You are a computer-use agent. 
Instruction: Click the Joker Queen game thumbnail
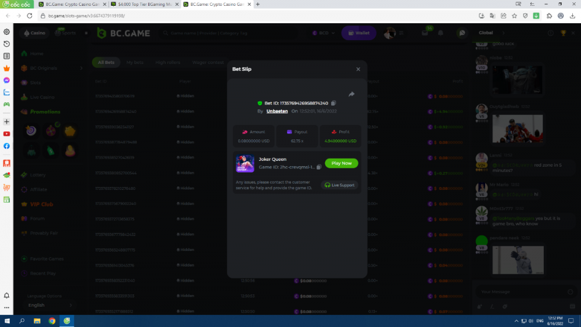click(245, 164)
